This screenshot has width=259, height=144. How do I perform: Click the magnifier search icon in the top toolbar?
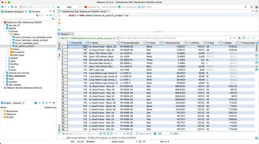tap(246, 7)
